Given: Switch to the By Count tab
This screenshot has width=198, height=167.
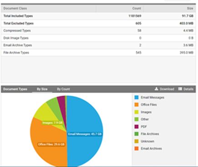Looking at the screenshot, I should (x=63, y=89).
